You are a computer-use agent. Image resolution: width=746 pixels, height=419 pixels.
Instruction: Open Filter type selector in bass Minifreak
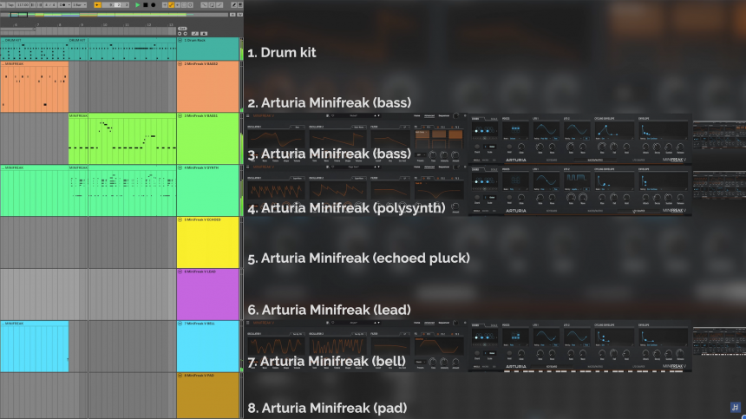click(405, 127)
